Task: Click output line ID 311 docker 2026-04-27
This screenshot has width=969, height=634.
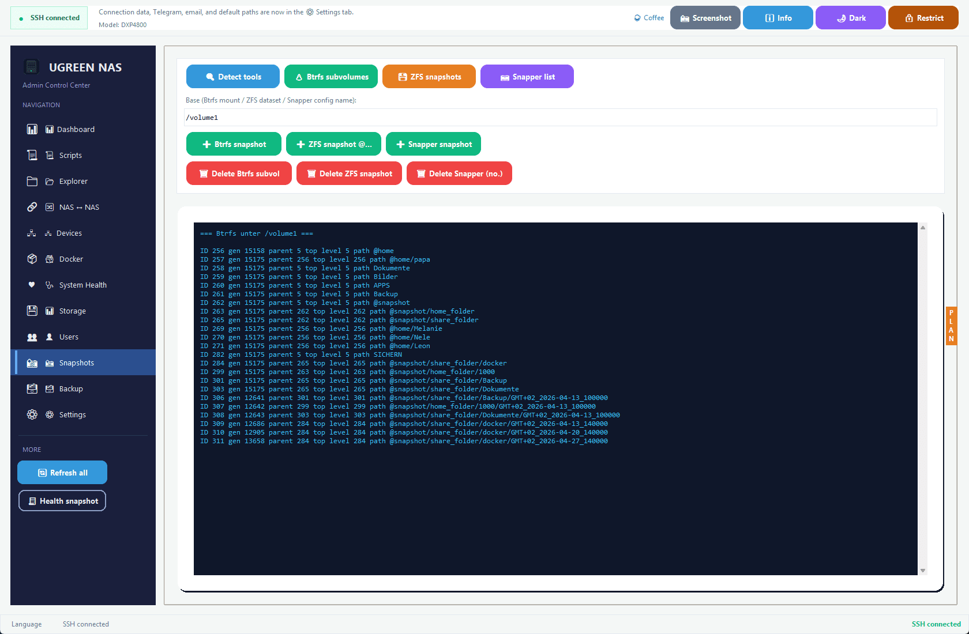Action: coord(404,441)
